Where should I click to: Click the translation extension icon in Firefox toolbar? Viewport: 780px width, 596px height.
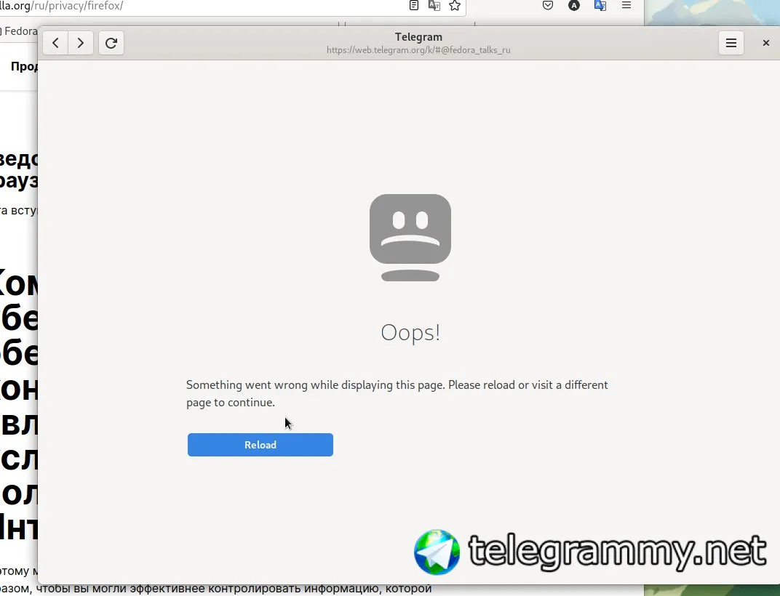click(600, 6)
